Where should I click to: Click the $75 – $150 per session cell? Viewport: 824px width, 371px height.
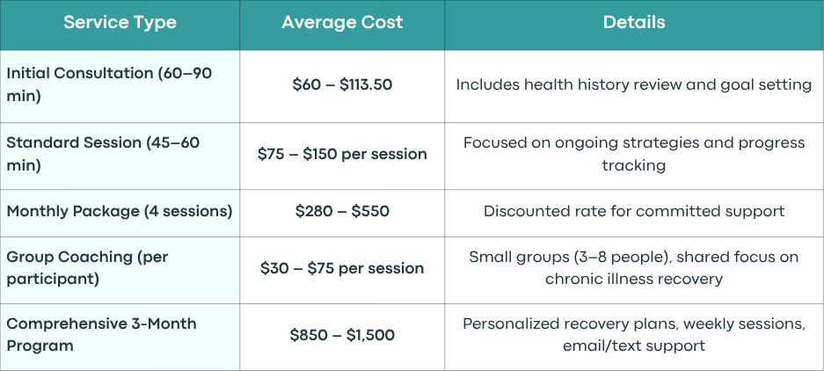(342, 156)
